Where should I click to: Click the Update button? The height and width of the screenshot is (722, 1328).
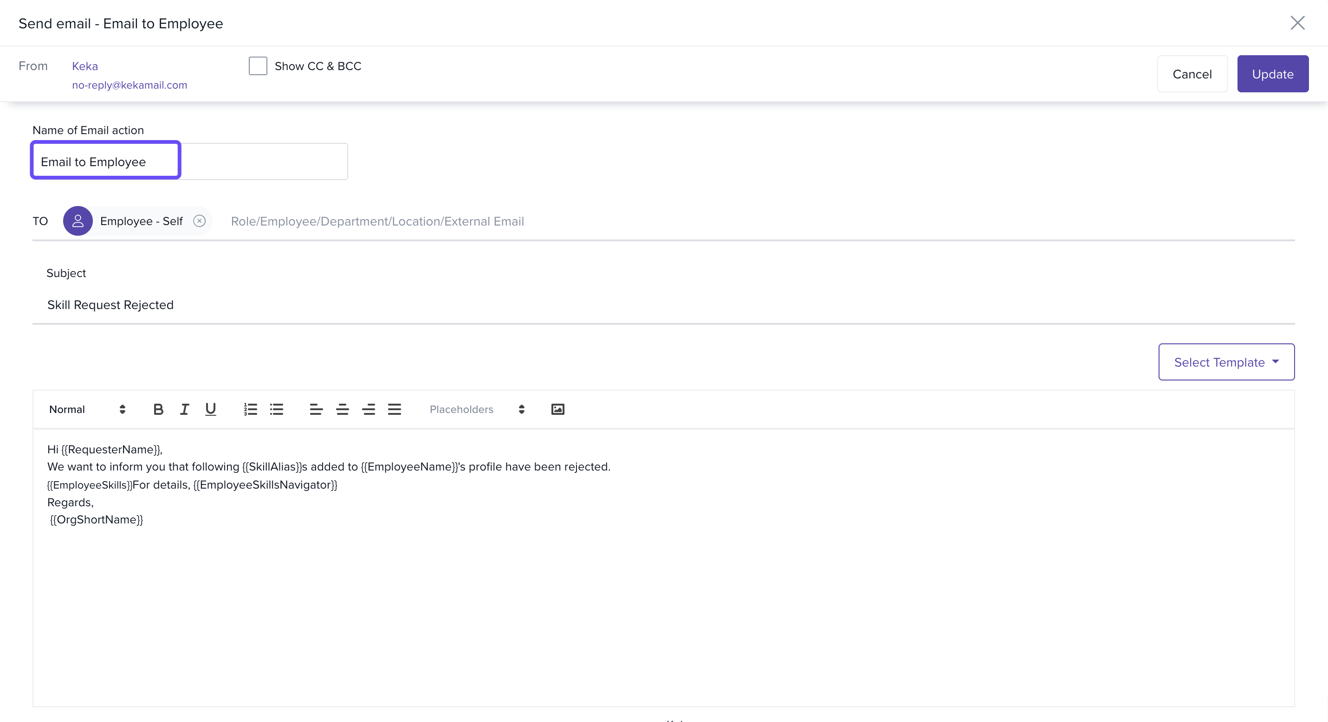(1272, 74)
